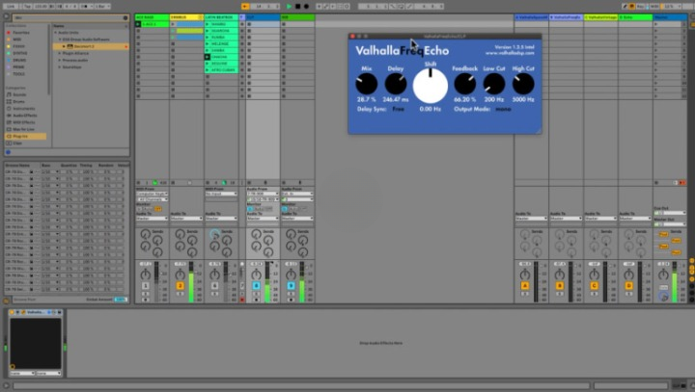Open Audio Effects category in browser

[25, 116]
